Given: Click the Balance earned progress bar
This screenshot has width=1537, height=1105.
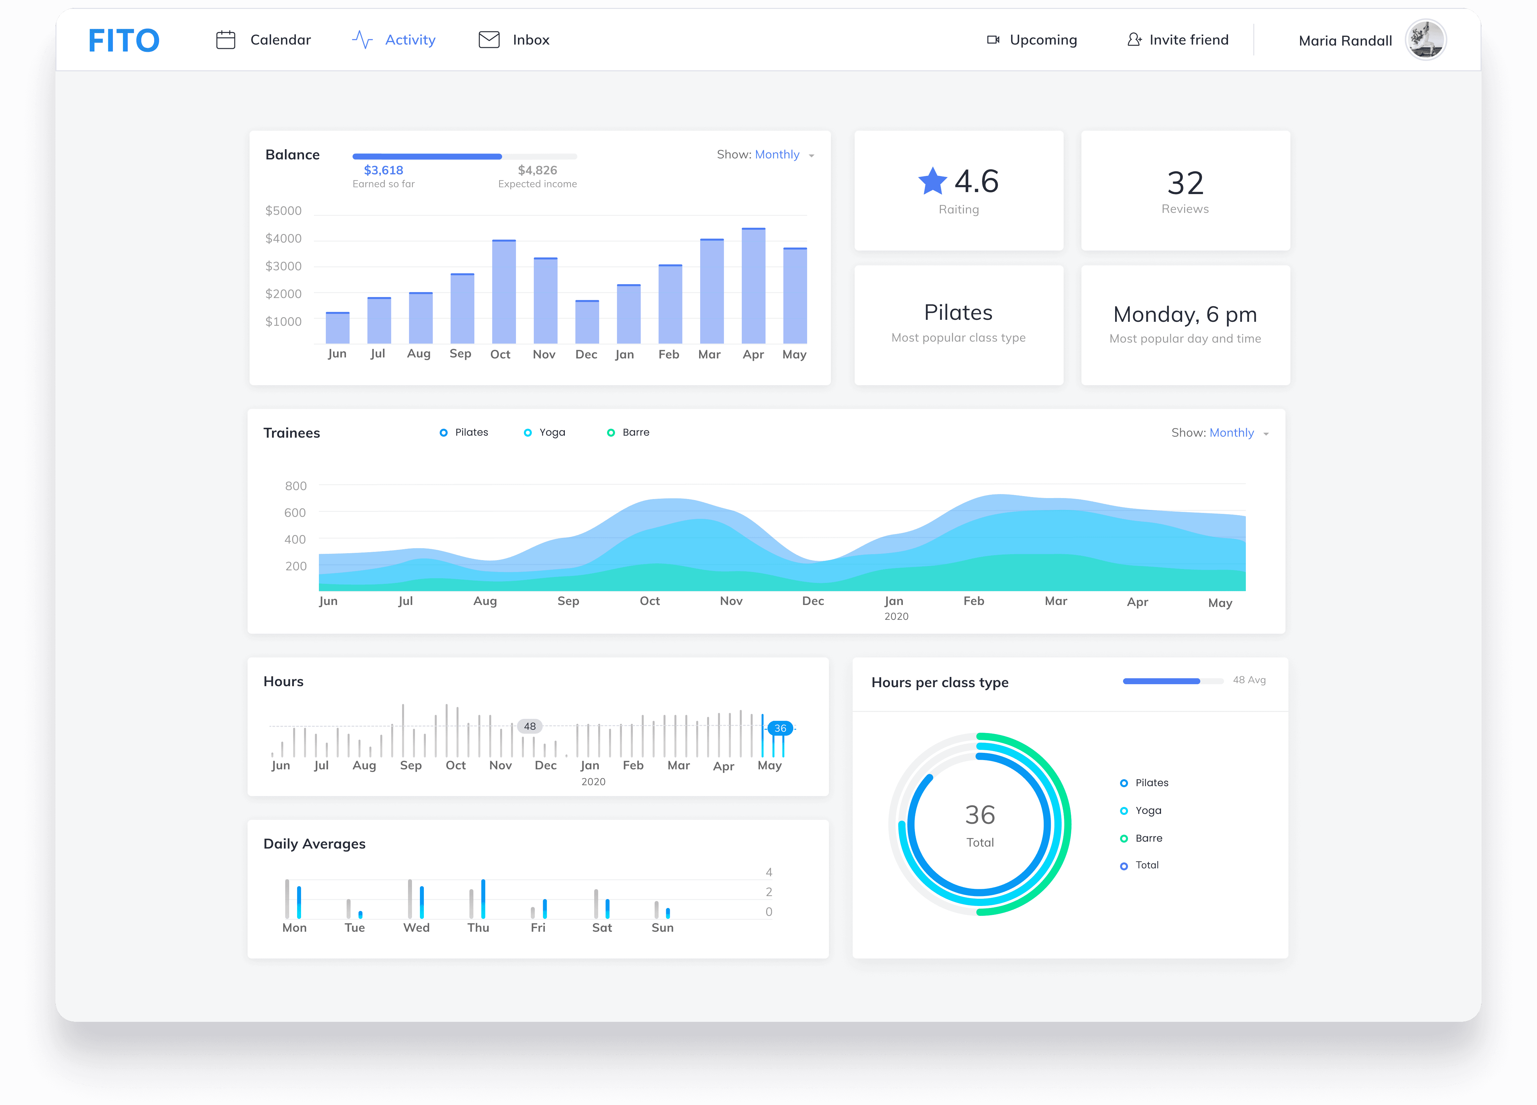Looking at the screenshot, I should pyautogui.click(x=464, y=156).
